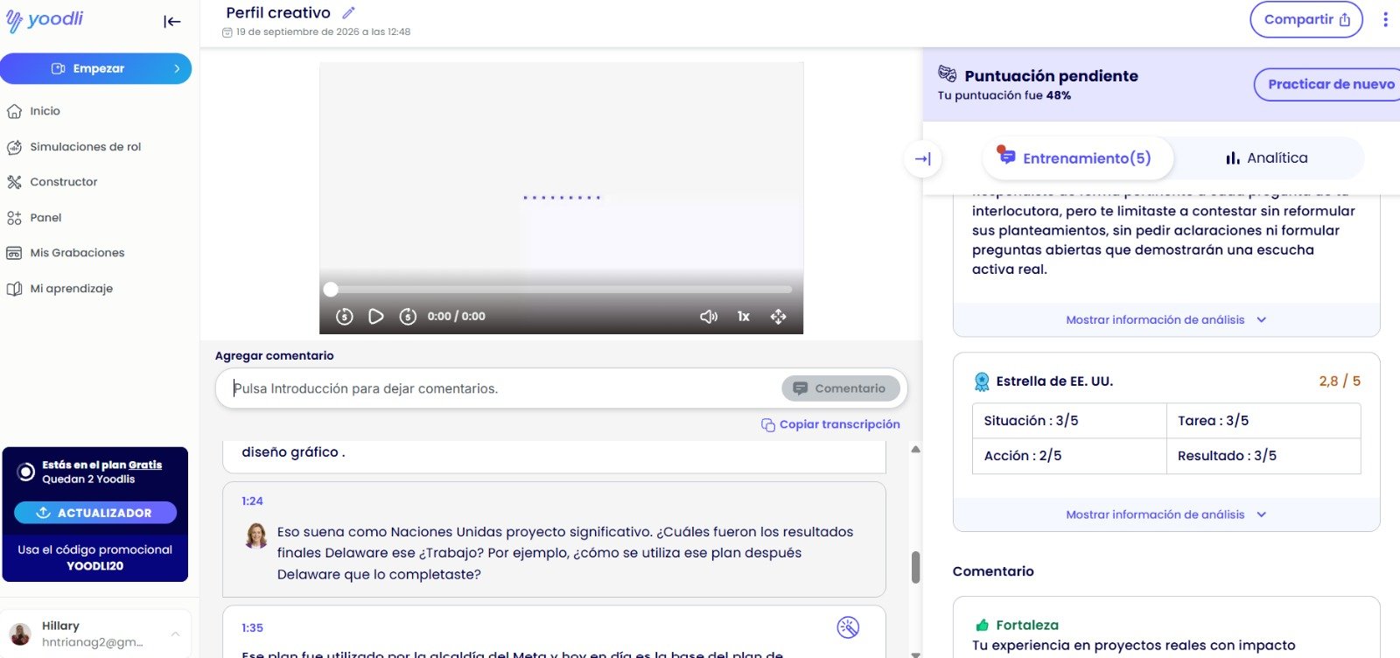
Task: Click the transcript scrollbar thumb
Action: (915, 567)
